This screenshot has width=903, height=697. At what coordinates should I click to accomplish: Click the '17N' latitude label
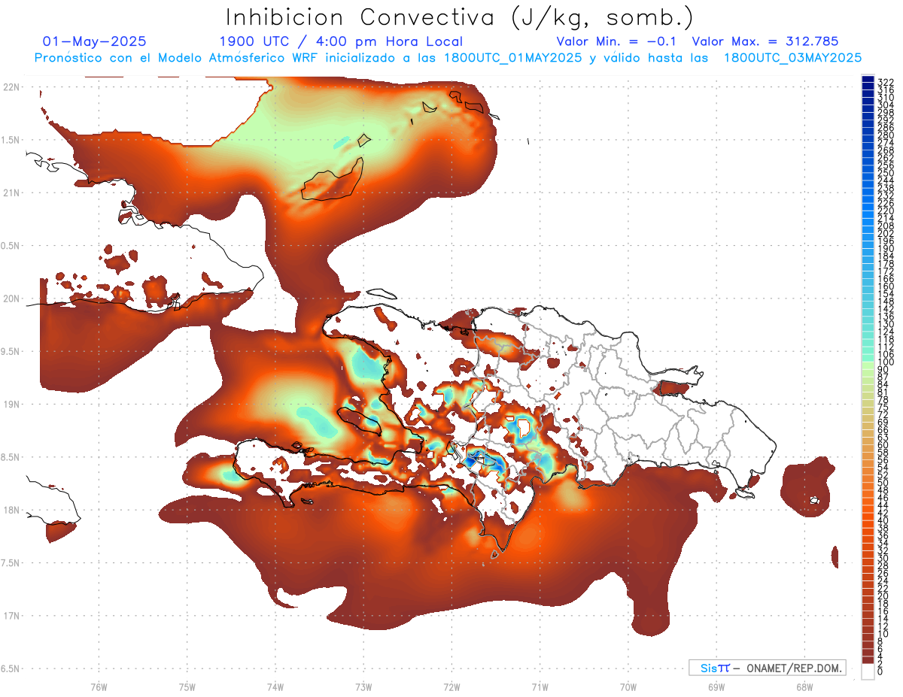point(11,616)
